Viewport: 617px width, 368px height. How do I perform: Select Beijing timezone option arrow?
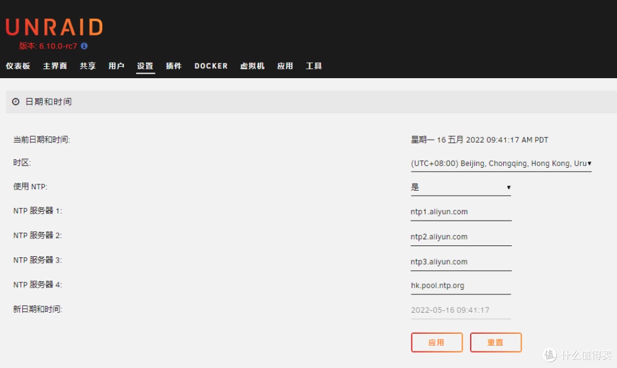590,164
